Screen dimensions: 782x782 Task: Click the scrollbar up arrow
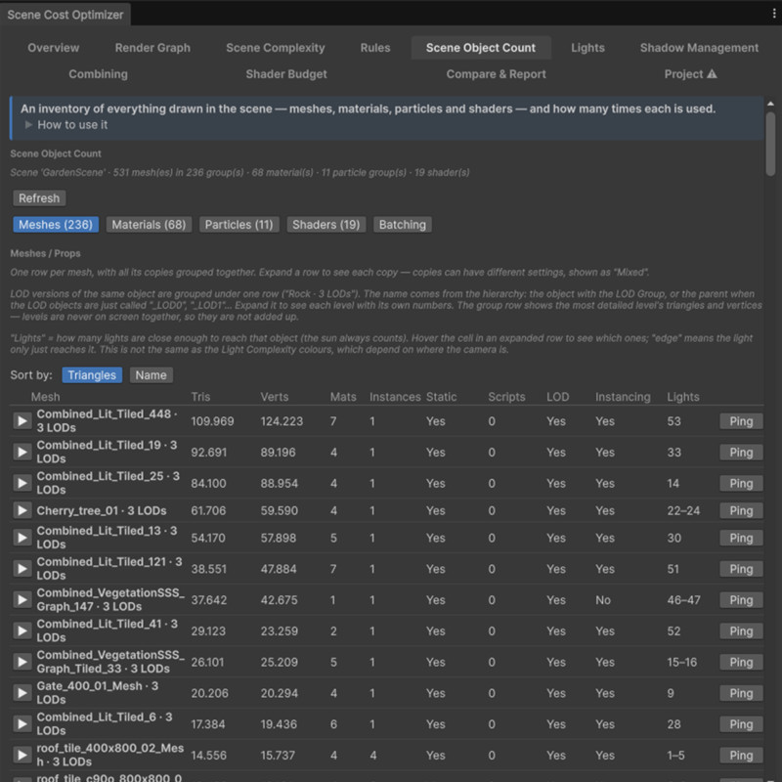point(770,104)
